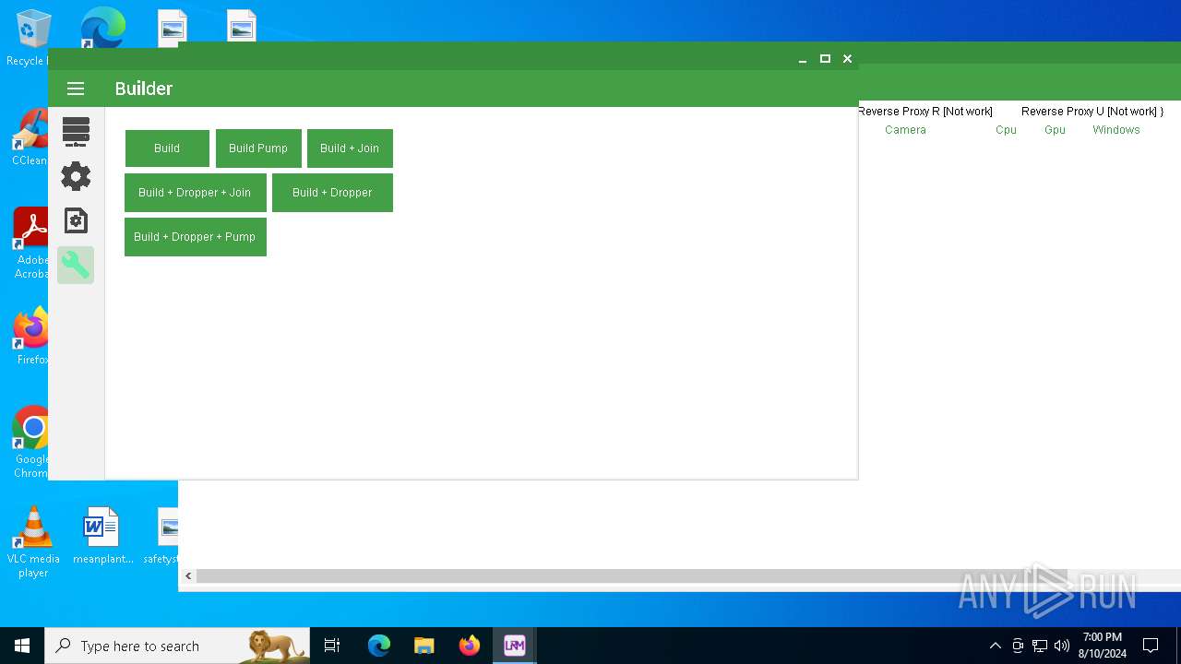Click the horizontal scrollbar left arrow

pyautogui.click(x=188, y=575)
